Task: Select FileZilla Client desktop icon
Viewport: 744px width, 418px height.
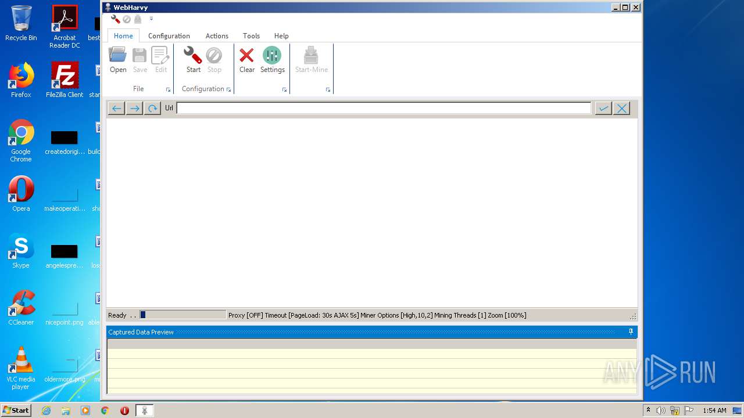Action: pos(65,80)
